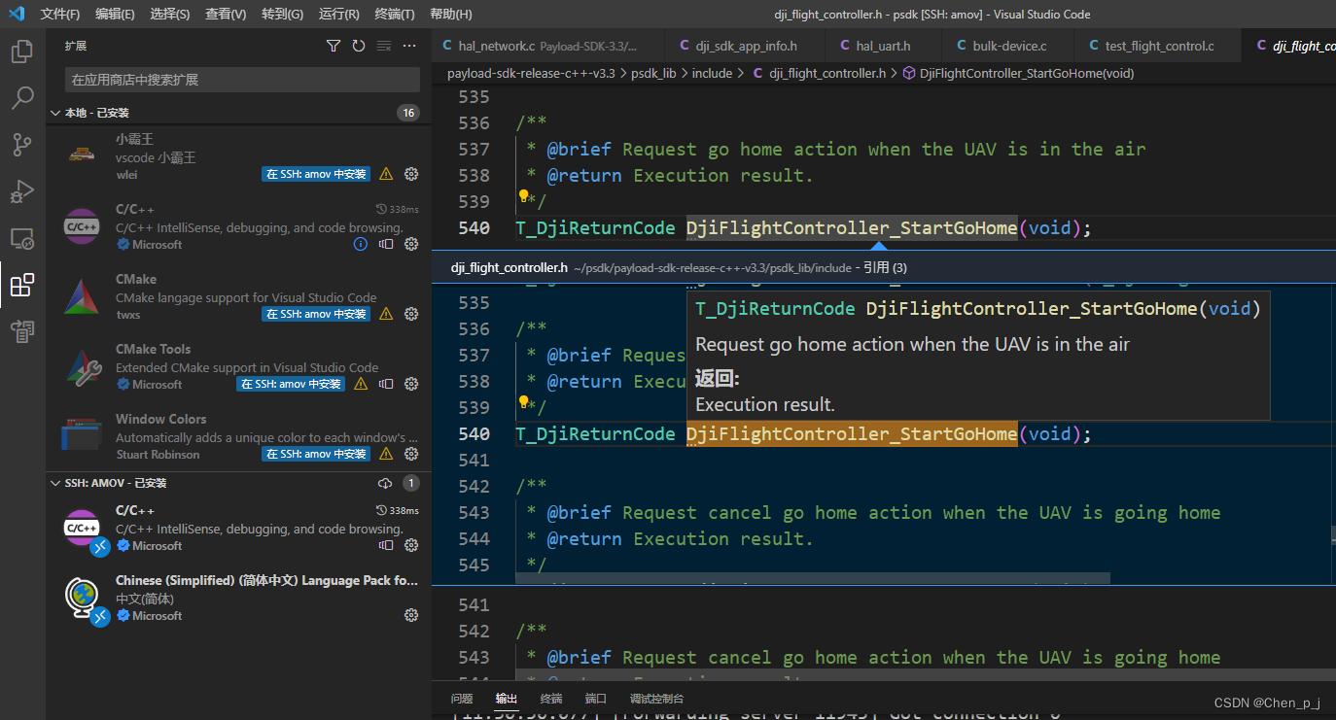1336x720 pixels.
Task: Open the 调试控制台 panel tab
Action: click(x=656, y=699)
